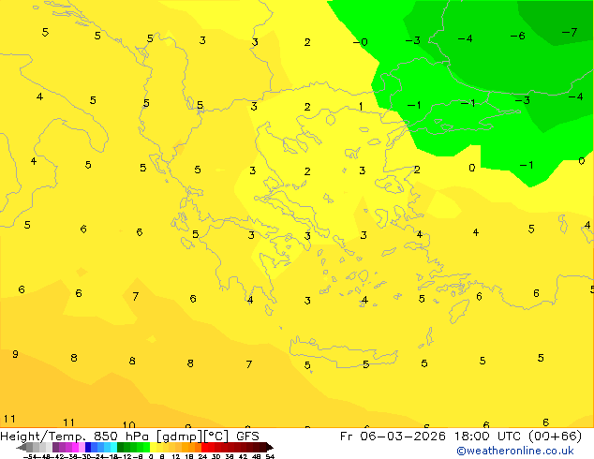The image size is (594, 459).
Task: Click the '(00+66)' forecast hour label
Action: click(555, 437)
